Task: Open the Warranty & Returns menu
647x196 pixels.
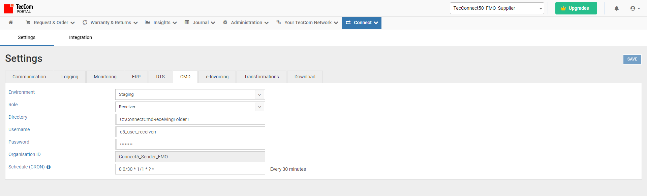Action: coord(110,23)
